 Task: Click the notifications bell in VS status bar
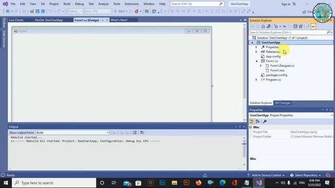click(x=328, y=175)
